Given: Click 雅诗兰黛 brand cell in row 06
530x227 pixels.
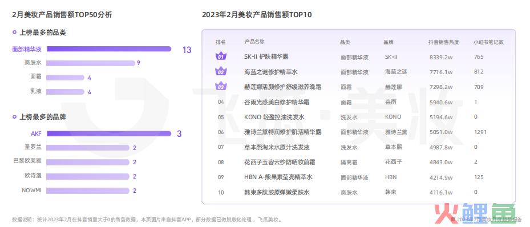Looking at the screenshot, I should pyautogui.click(x=396, y=132).
